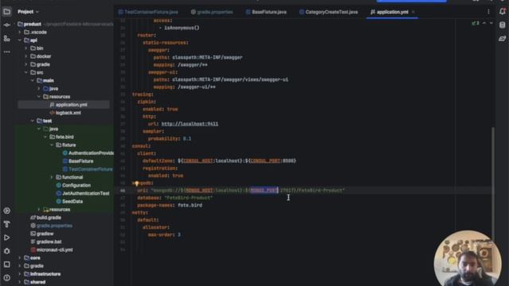Open the Notifications bell icon
Image resolution: width=509 pixels, height=286 pixels.
pos(502,12)
